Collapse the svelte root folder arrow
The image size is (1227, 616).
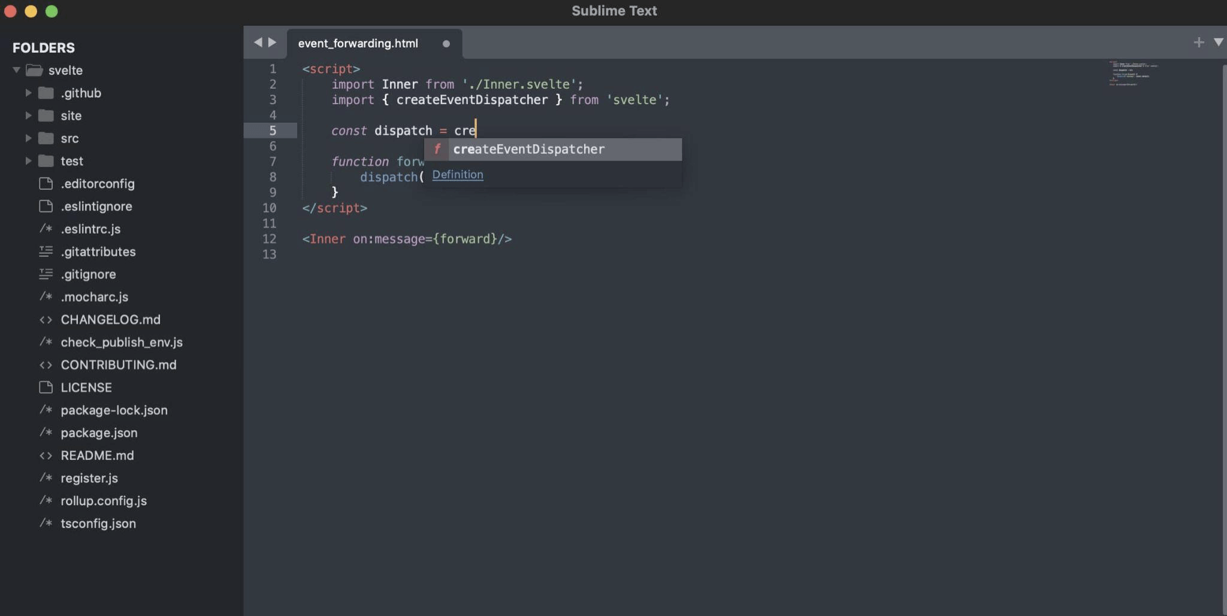[x=16, y=70]
